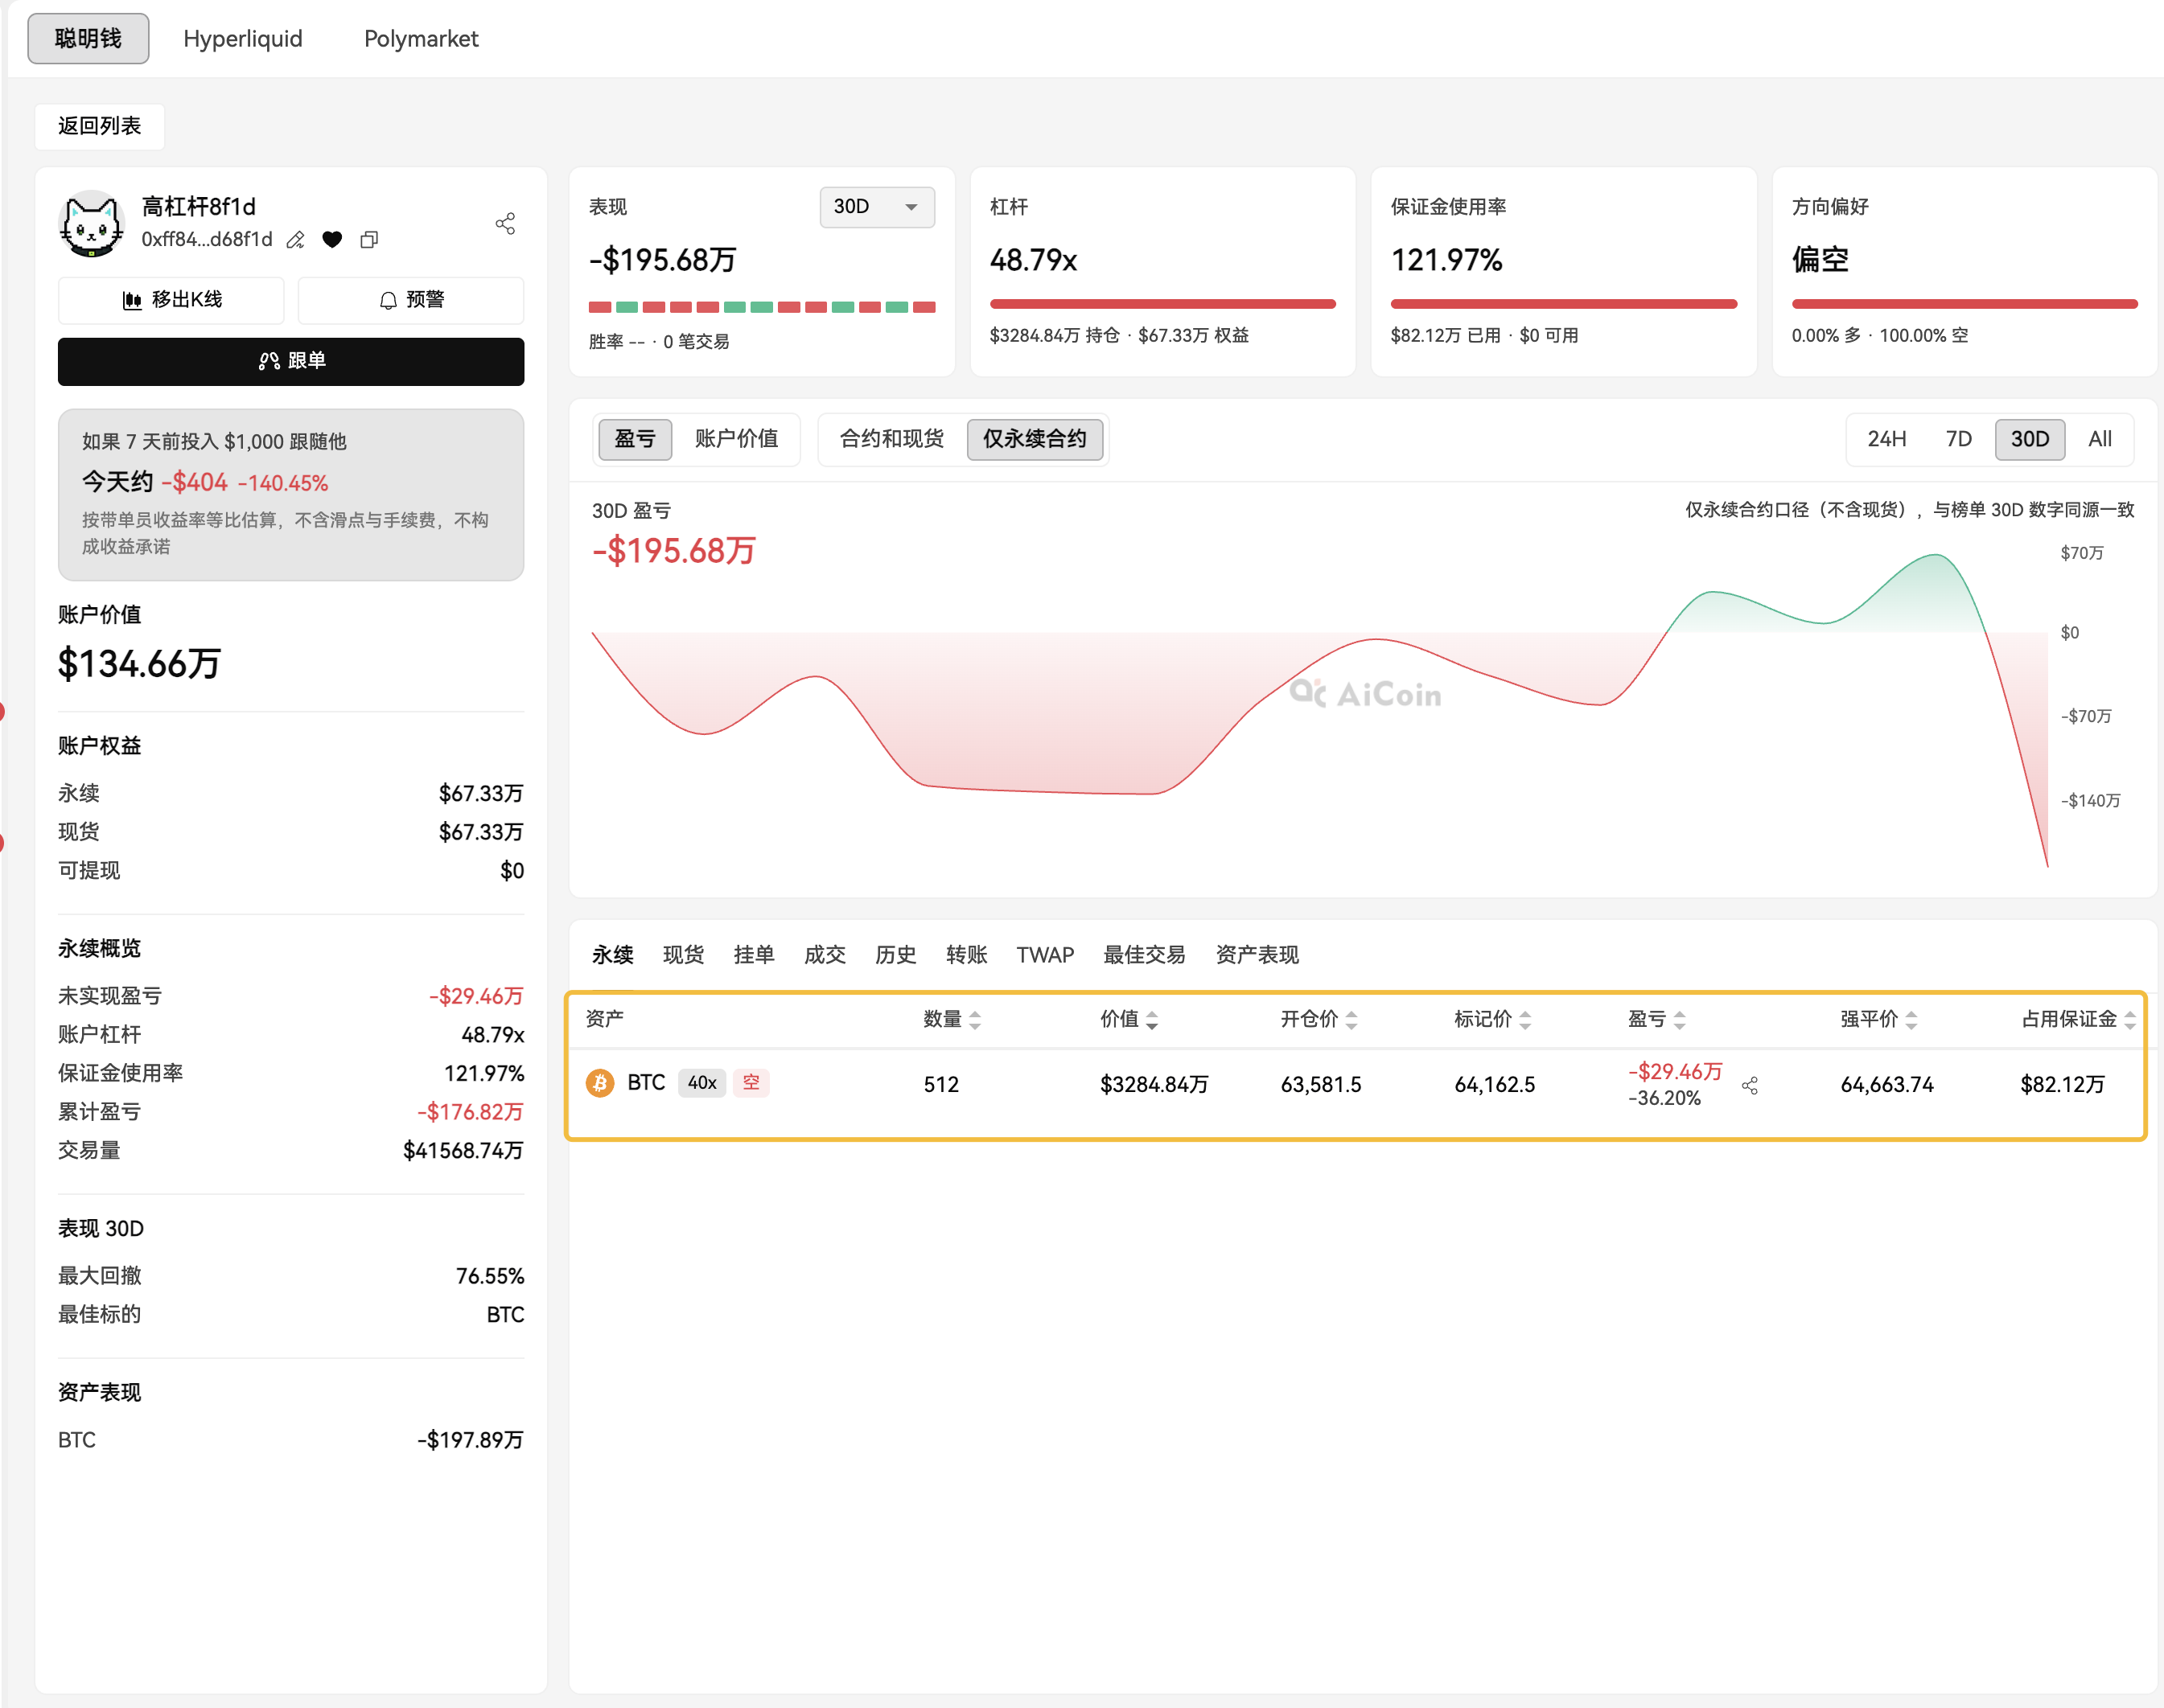Image resolution: width=2164 pixels, height=1708 pixels.
Task: Select 合约和现货 chart scope
Action: [891, 439]
